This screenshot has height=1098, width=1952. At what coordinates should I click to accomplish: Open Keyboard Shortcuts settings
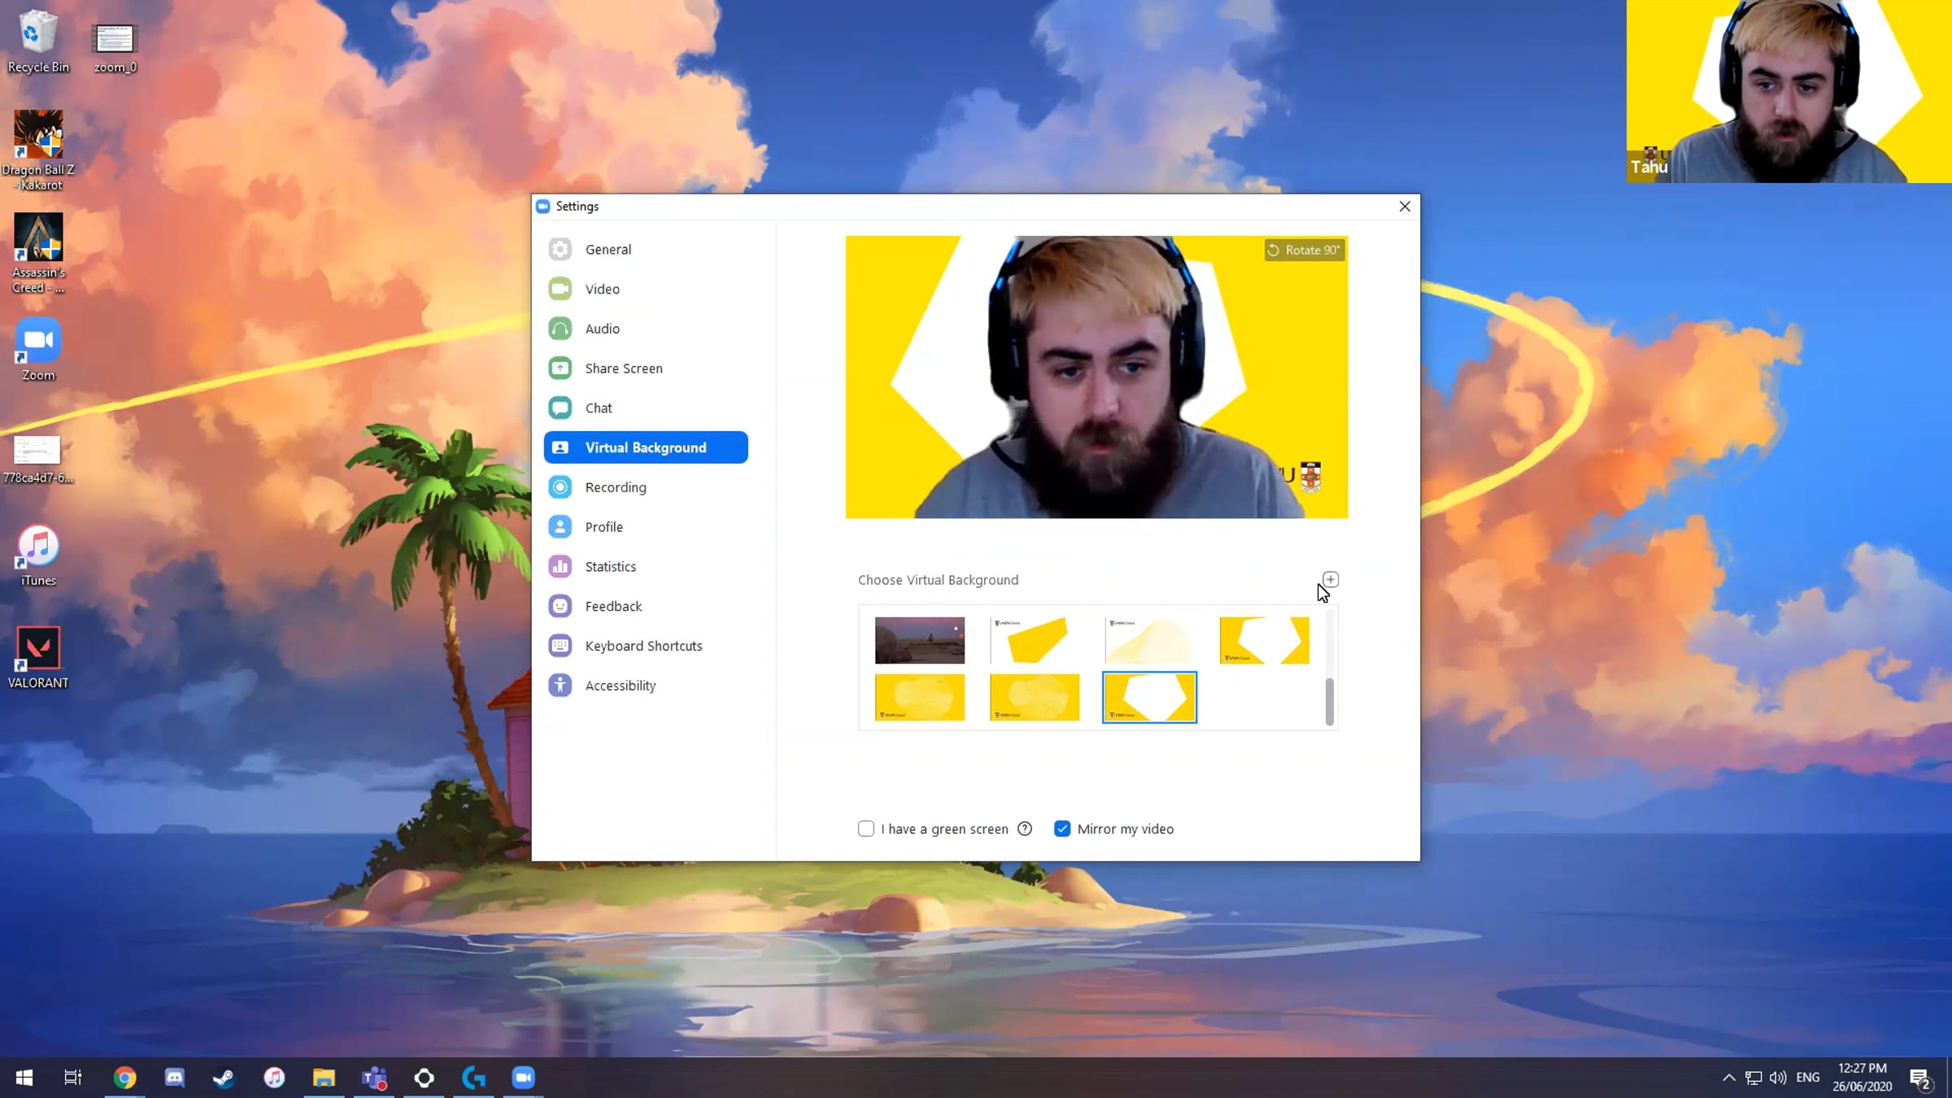click(643, 646)
